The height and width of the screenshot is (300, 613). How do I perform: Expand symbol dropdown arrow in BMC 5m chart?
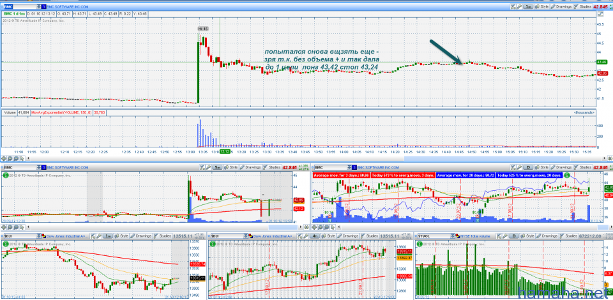[x=39, y=167]
